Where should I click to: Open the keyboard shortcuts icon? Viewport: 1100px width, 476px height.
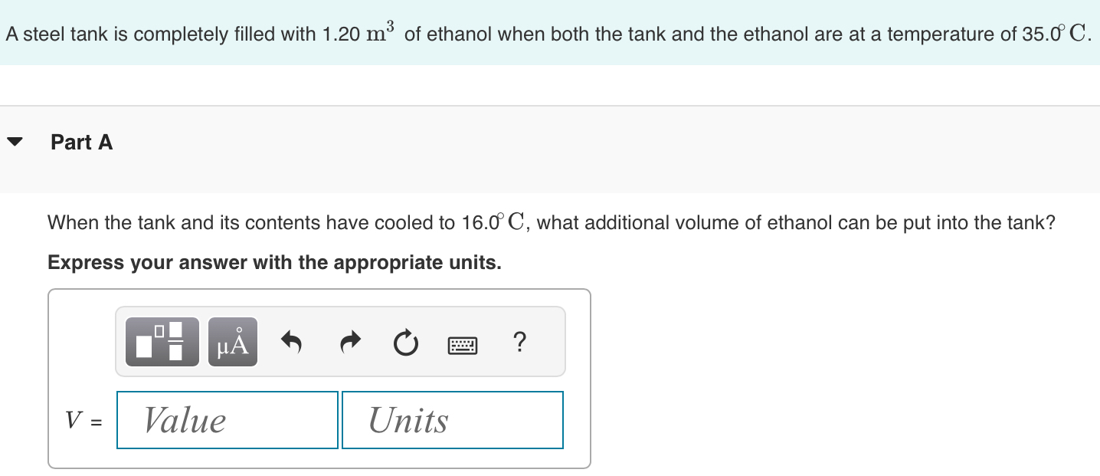click(463, 343)
